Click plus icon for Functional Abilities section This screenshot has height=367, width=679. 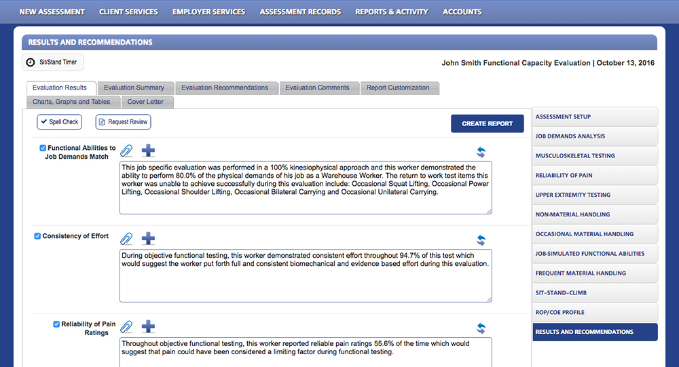point(148,151)
